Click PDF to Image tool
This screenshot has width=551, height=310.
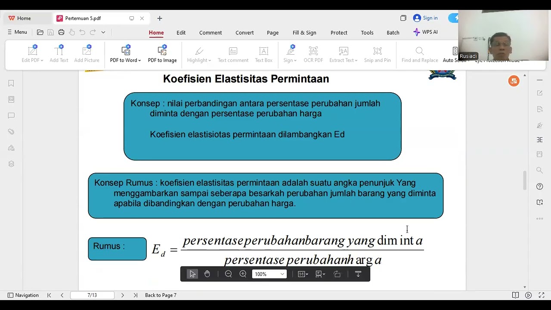point(162,54)
